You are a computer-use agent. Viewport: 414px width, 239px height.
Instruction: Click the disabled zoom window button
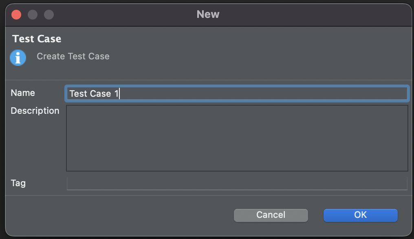pyautogui.click(x=49, y=15)
